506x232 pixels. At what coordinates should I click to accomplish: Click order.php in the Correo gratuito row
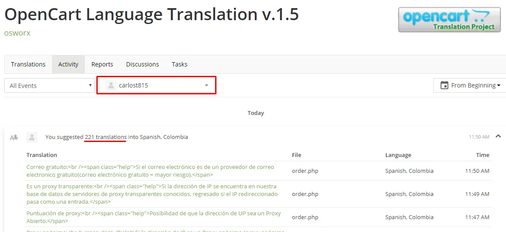pyautogui.click(x=305, y=171)
